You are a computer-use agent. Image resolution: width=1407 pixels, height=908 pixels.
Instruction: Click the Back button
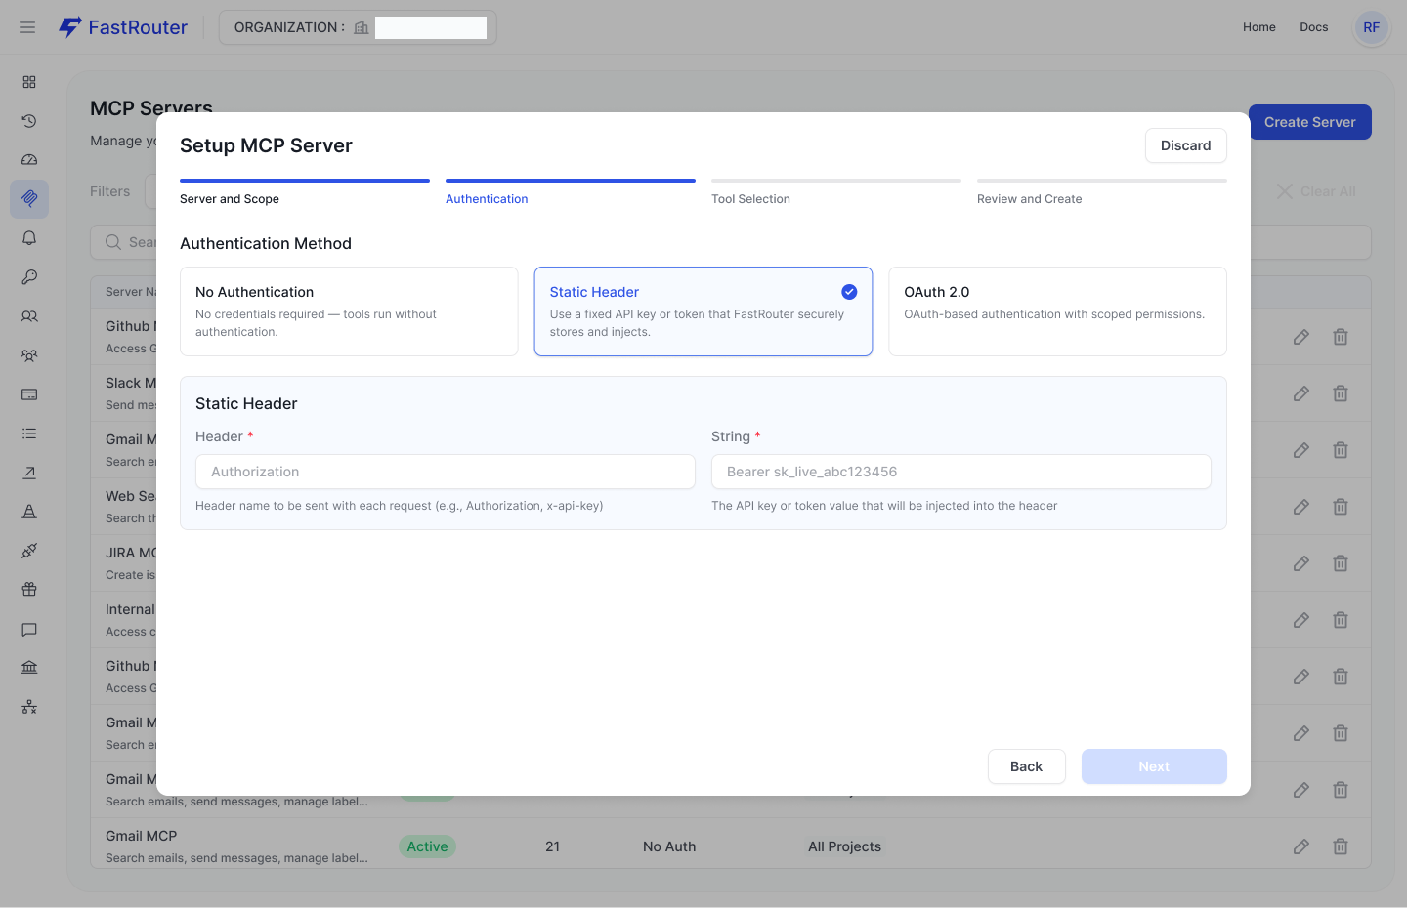[x=1026, y=766]
